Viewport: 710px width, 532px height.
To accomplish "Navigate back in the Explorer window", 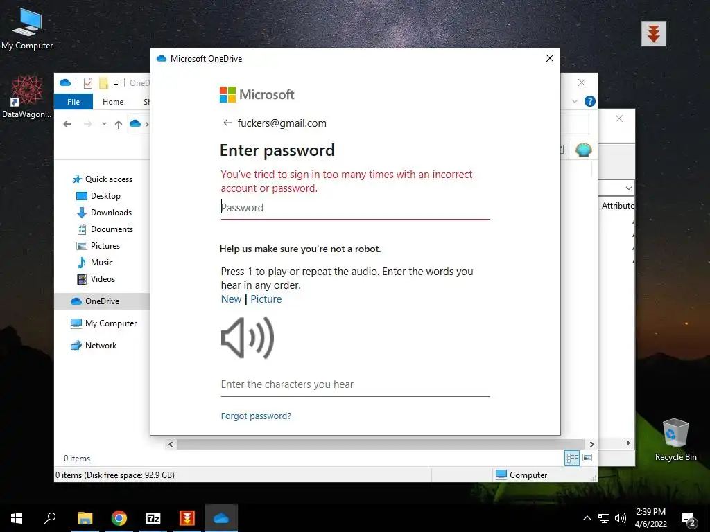I will tap(67, 124).
